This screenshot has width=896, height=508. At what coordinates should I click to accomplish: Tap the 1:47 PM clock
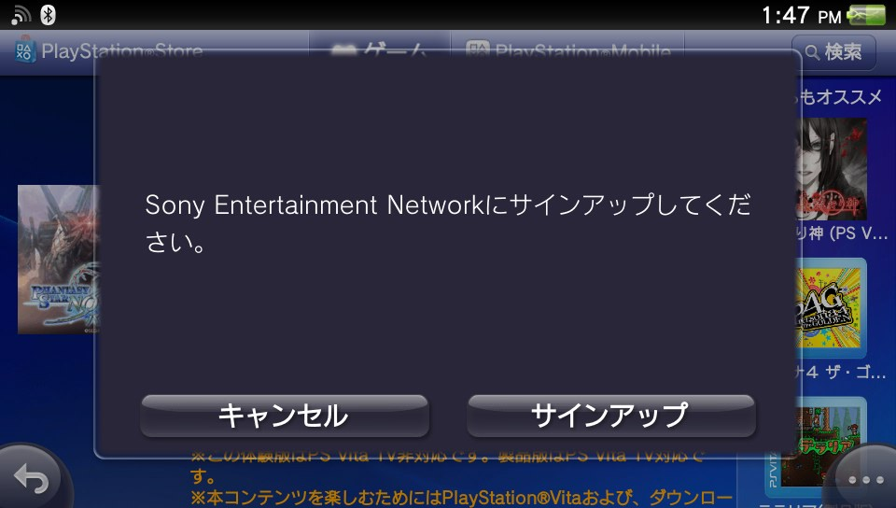click(x=801, y=16)
